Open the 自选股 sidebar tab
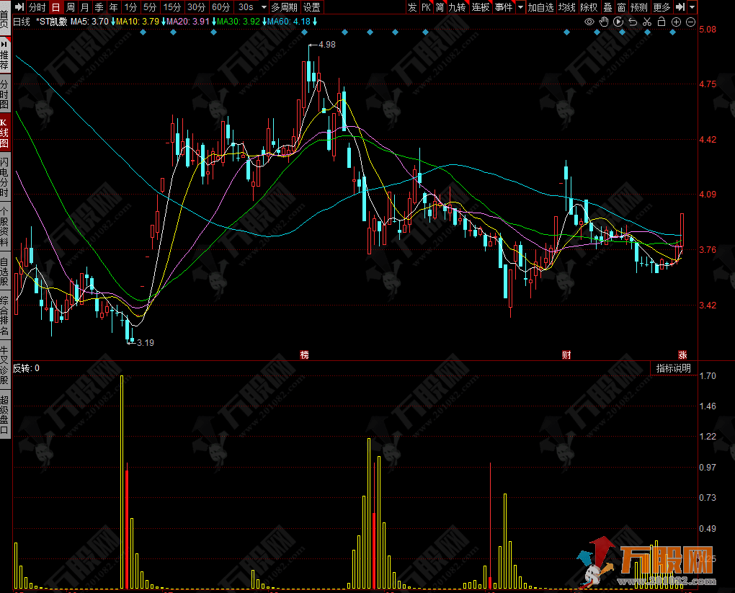The width and height of the screenshot is (735, 593). coord(4,272)
